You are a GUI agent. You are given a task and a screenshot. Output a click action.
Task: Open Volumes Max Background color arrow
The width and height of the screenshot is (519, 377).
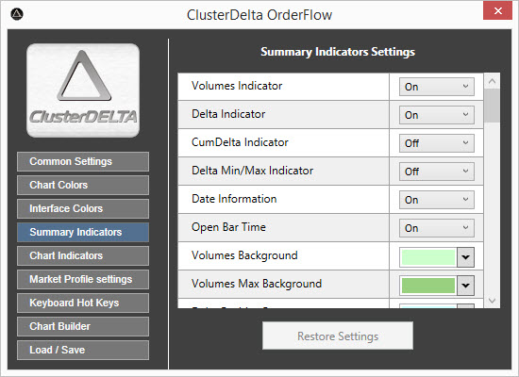(465, 285)
